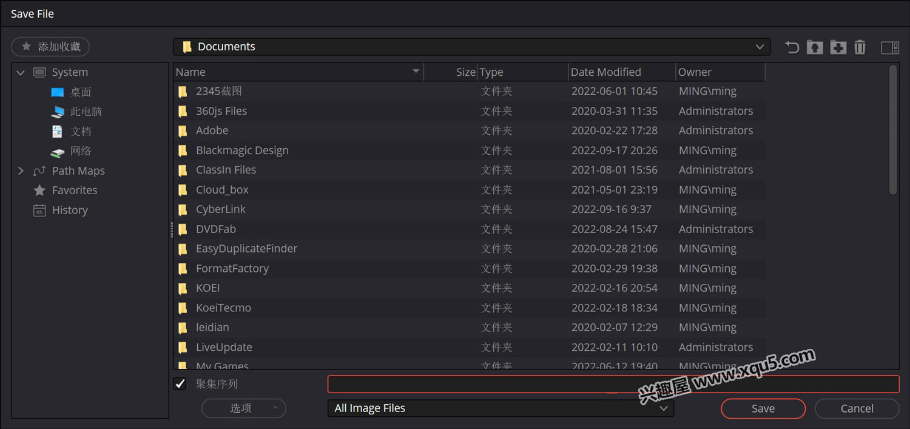Open the Documents path dropdown

759,47
